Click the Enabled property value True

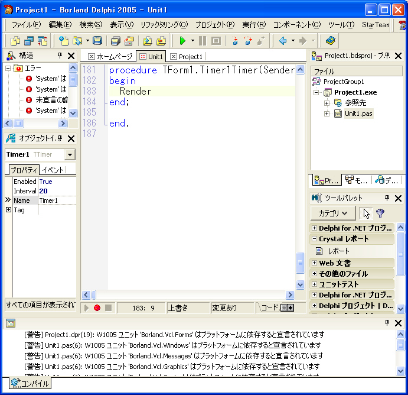57,182
